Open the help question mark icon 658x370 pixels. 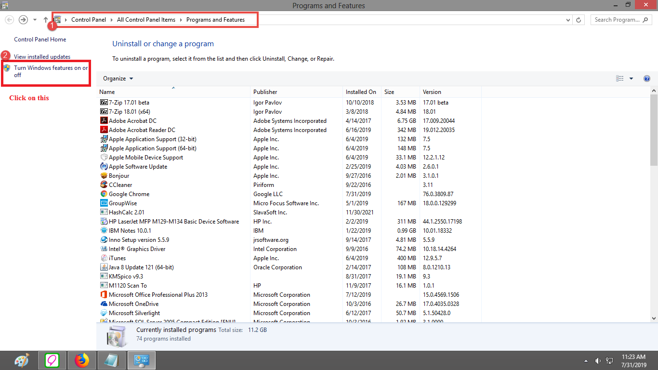647,79
